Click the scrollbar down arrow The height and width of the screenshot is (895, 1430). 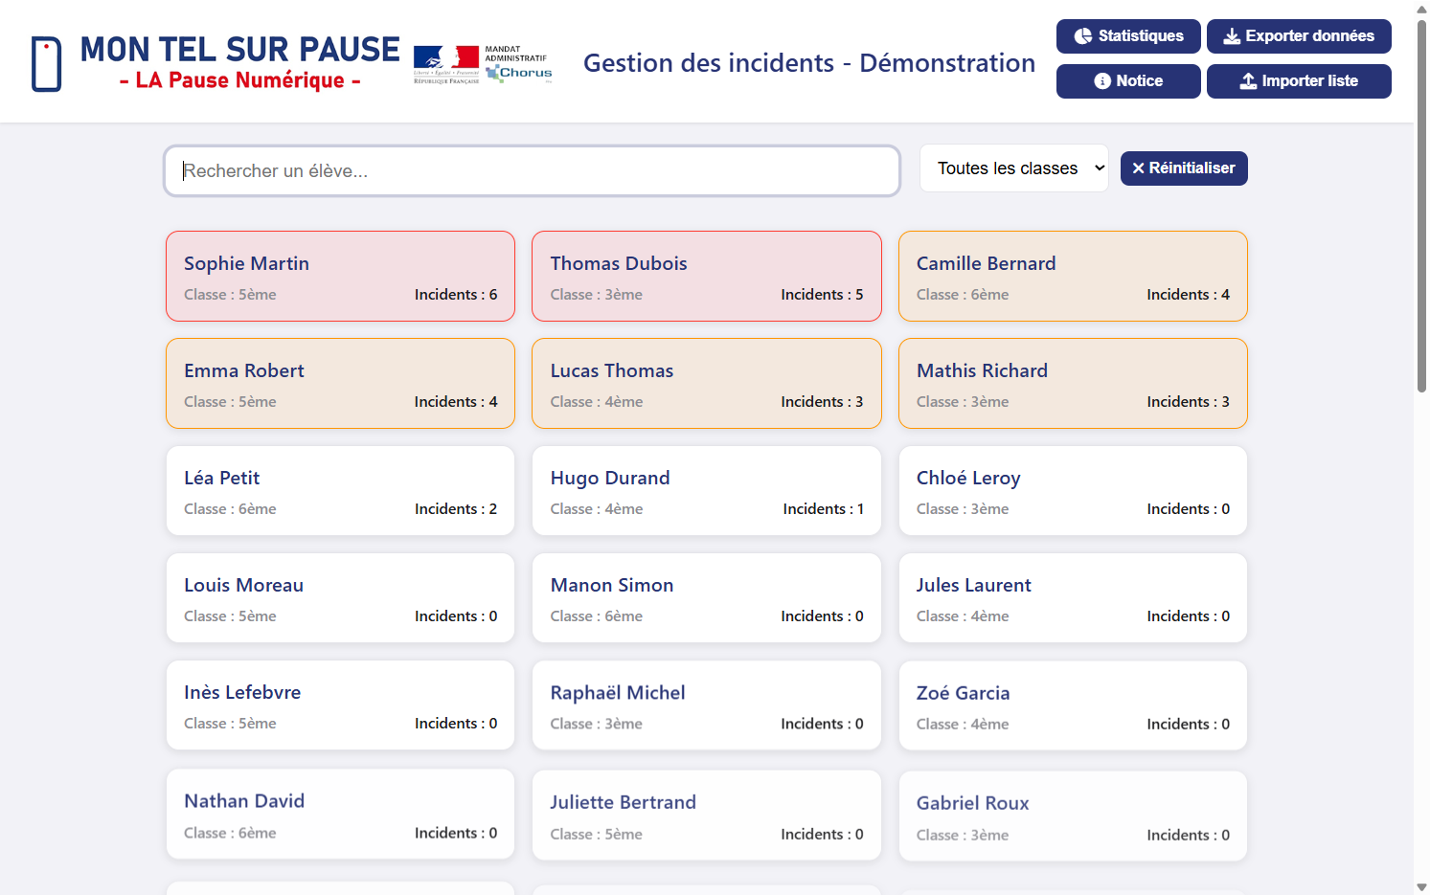pyautogui.click(x=1421, y=886)
